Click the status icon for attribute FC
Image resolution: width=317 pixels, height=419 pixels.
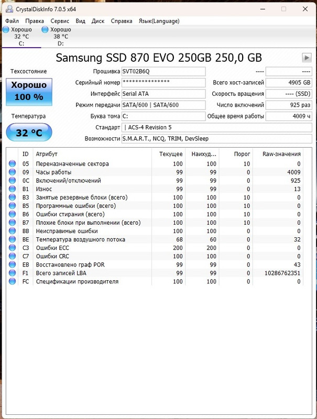[12, 281]
